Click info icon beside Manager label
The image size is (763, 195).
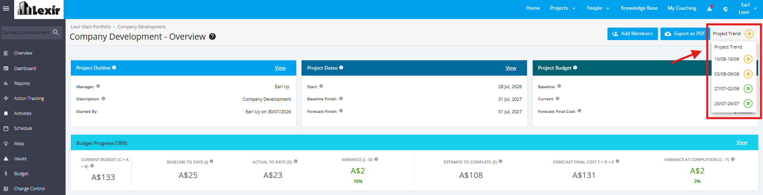(x=98, y=86)
